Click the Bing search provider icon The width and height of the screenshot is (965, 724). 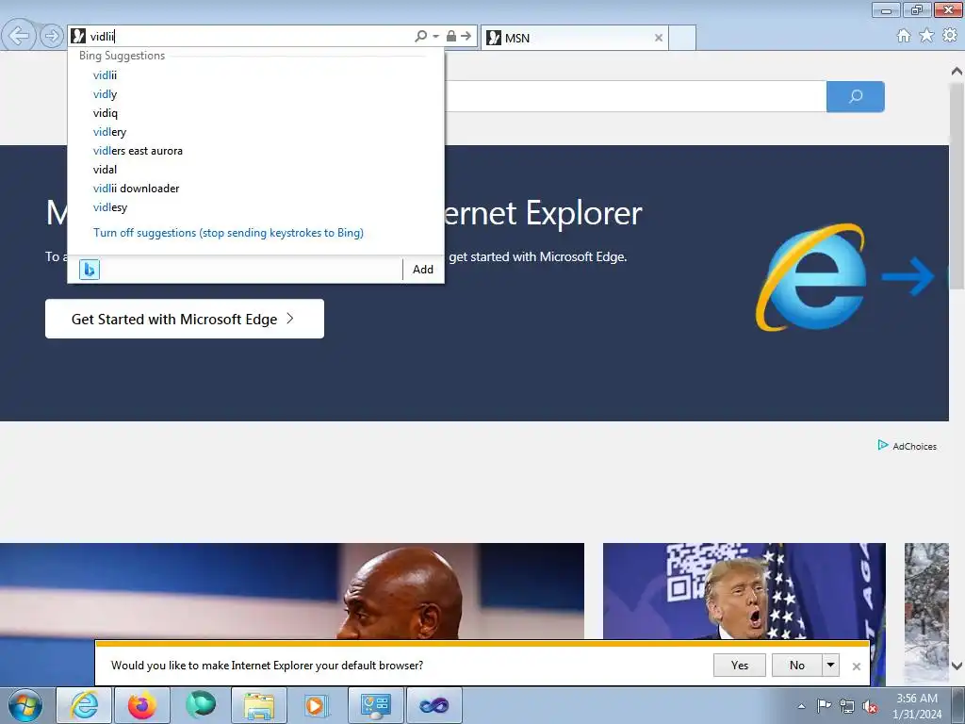pyautogui.click(x=90, y=269)
